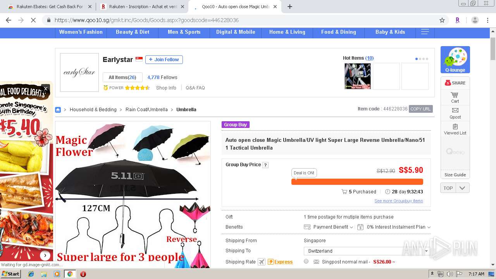This screenshot has height=279, width=496.
Task: Open Q&A·FAQ link
Action: [195, 88]
